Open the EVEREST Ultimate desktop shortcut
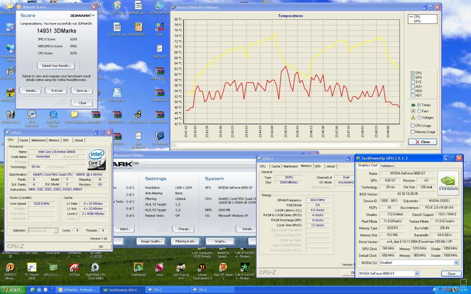 (10, 271)
